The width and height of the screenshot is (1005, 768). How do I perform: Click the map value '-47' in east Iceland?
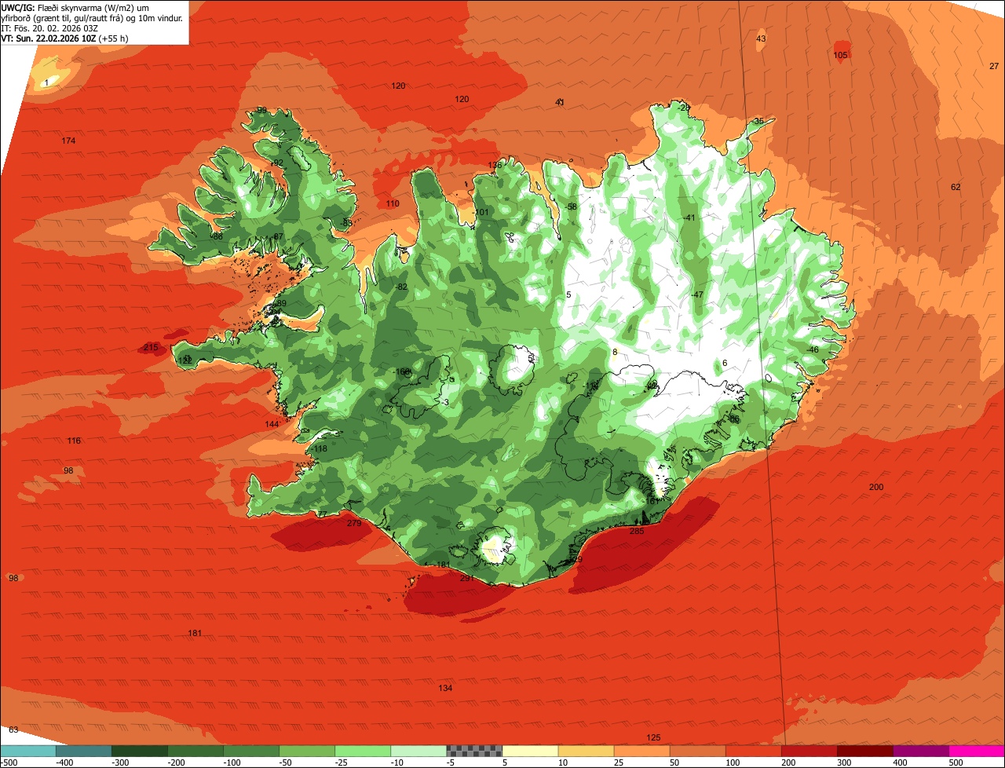click(696, 294)
